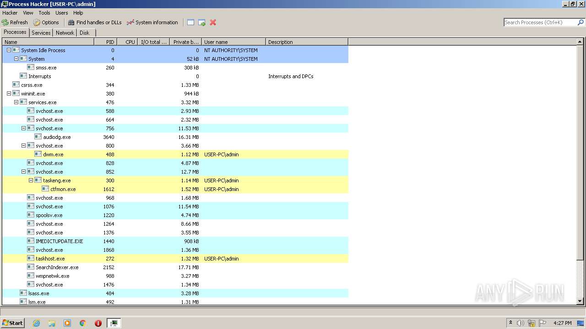Viewport: 586px width, 329px height.
Task: Click the search magnifier icon
Action: point(581,22)
